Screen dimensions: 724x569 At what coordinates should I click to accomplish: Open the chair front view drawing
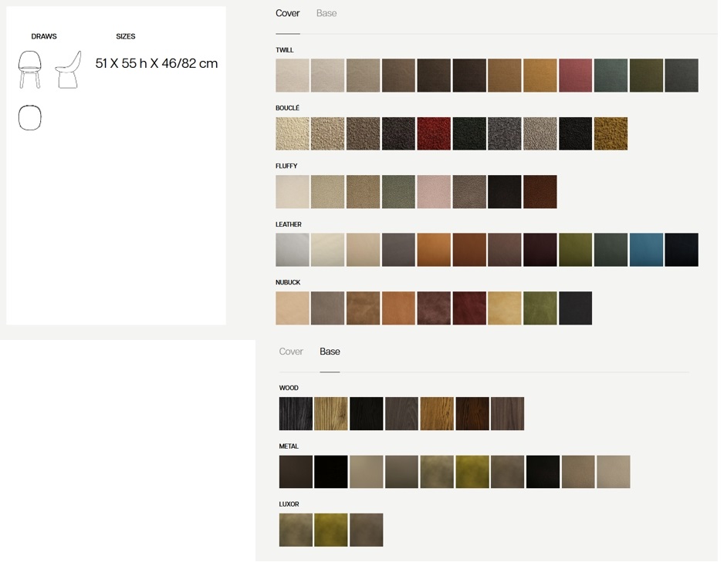pyautogui.click(x=29, y=69)
